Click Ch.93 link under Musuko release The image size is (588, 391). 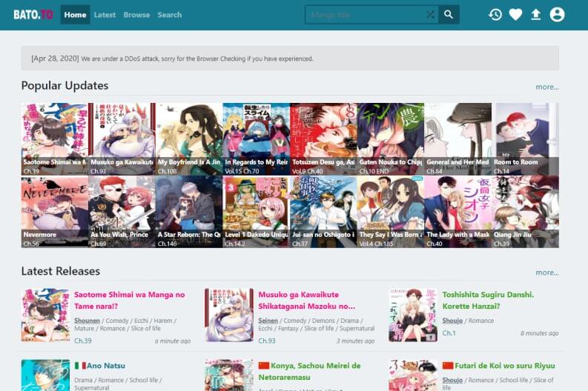click(267, 341)
